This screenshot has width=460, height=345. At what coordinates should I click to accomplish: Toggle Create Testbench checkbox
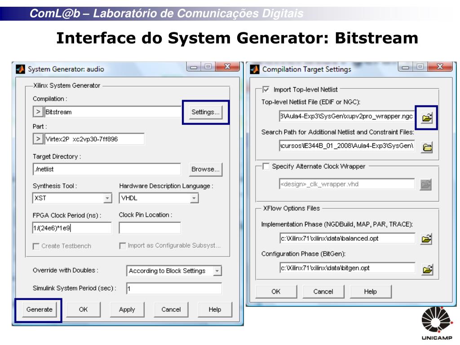[36, 246]
